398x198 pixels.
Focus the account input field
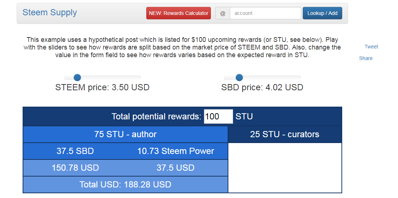pos(265,13)
